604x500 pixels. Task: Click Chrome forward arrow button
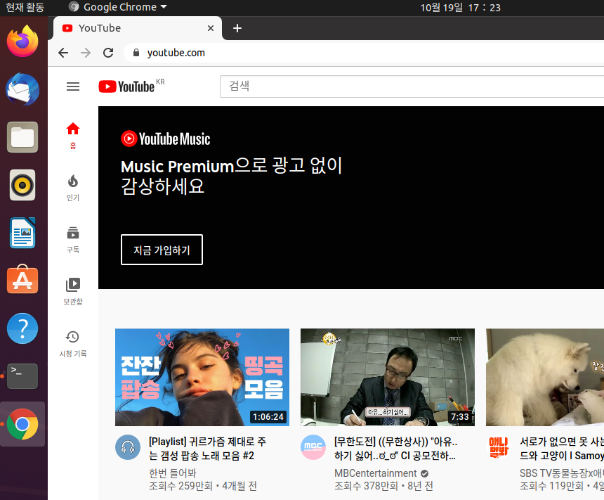click(86, 53)
